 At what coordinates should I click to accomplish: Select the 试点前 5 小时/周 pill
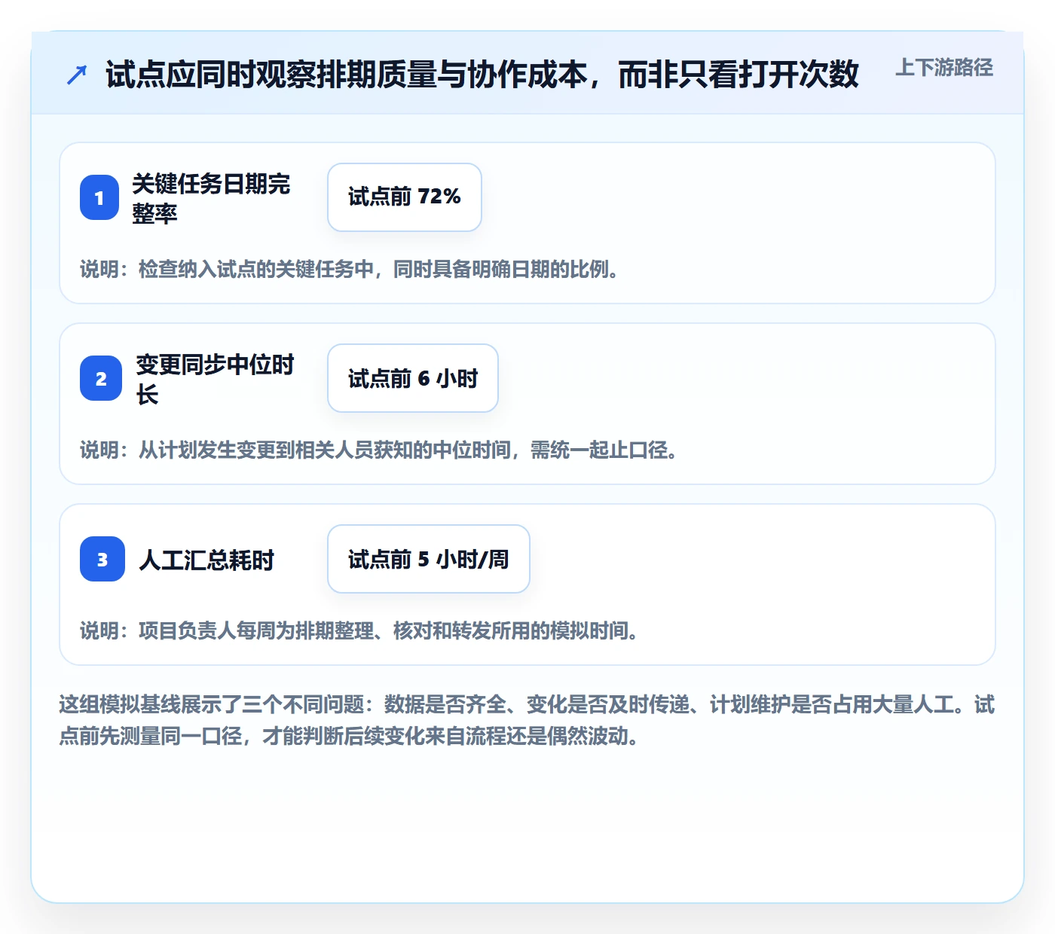click(x=429, y=559)
